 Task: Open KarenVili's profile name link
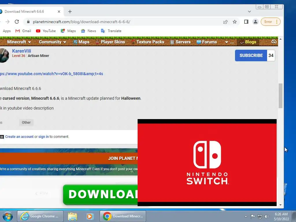point(21,51)
